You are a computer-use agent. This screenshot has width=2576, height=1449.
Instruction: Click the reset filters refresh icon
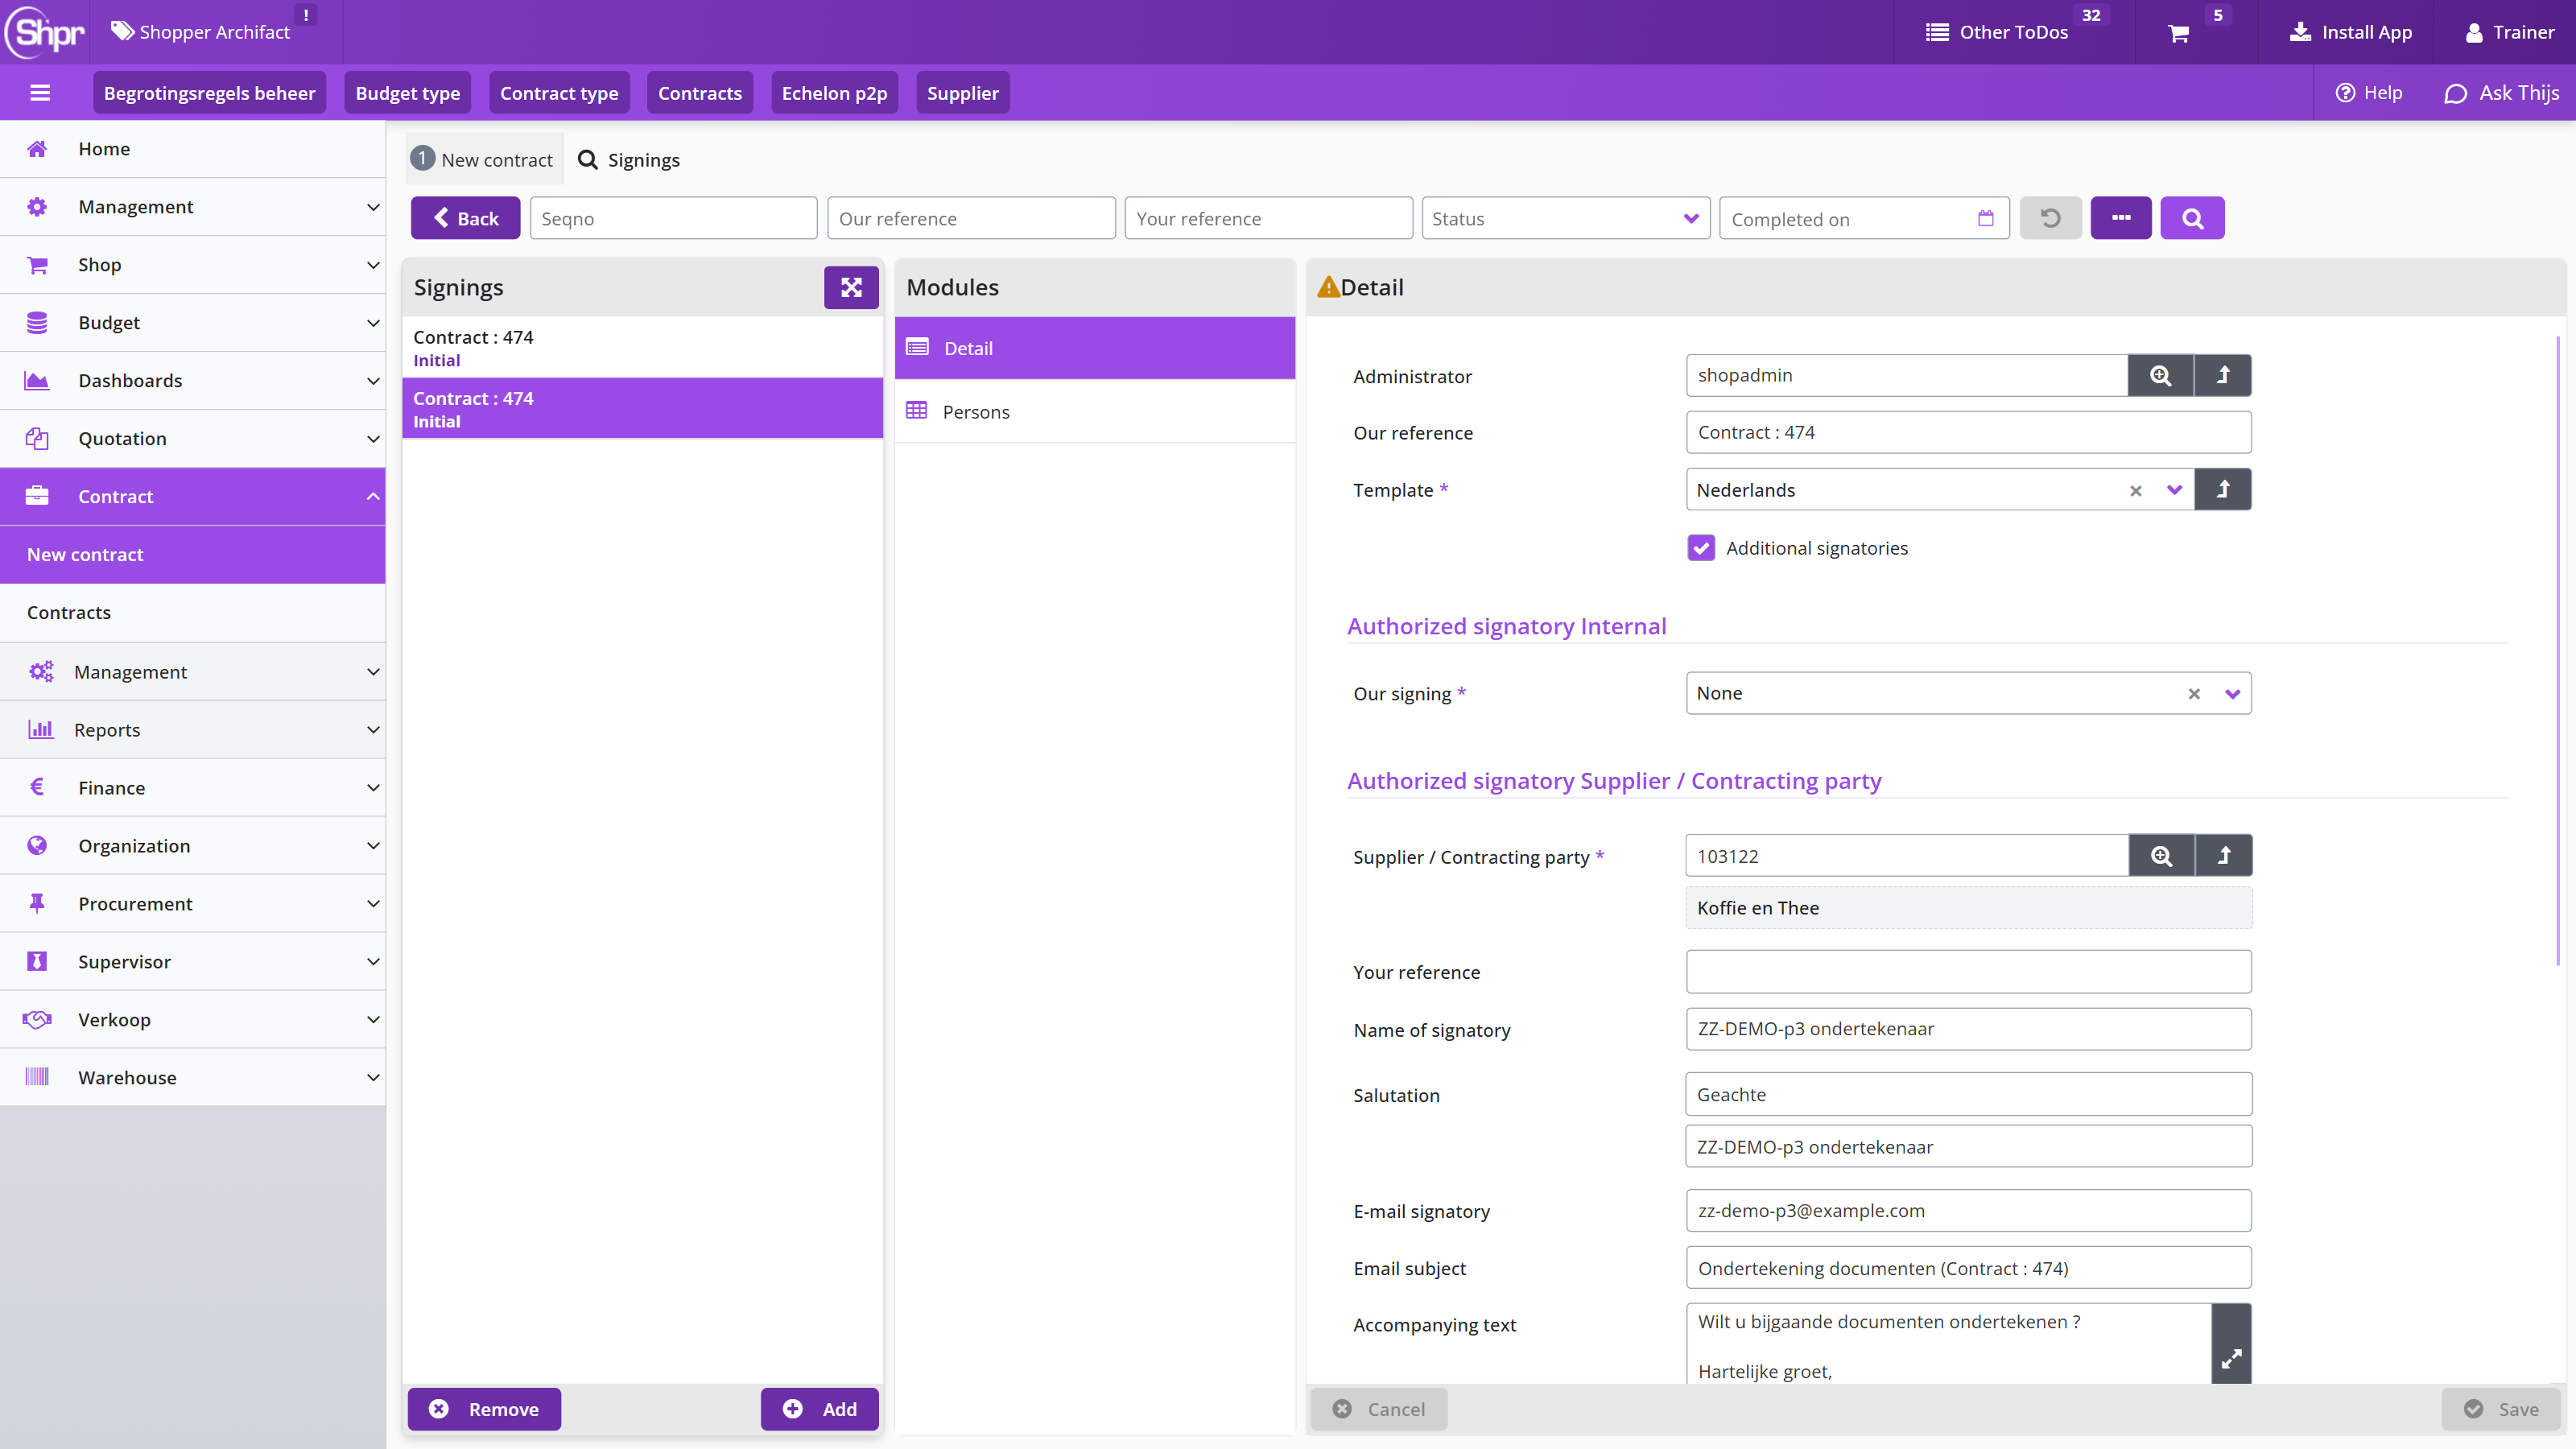click(2050, 218)
